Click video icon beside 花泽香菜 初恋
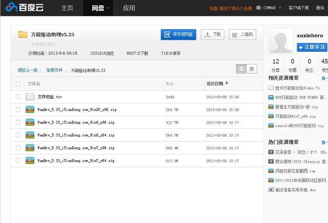328x223 pixels. click(x=271, y=152)
